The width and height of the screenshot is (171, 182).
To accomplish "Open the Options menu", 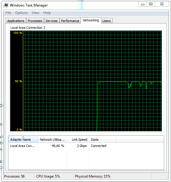I will point(21,13).
